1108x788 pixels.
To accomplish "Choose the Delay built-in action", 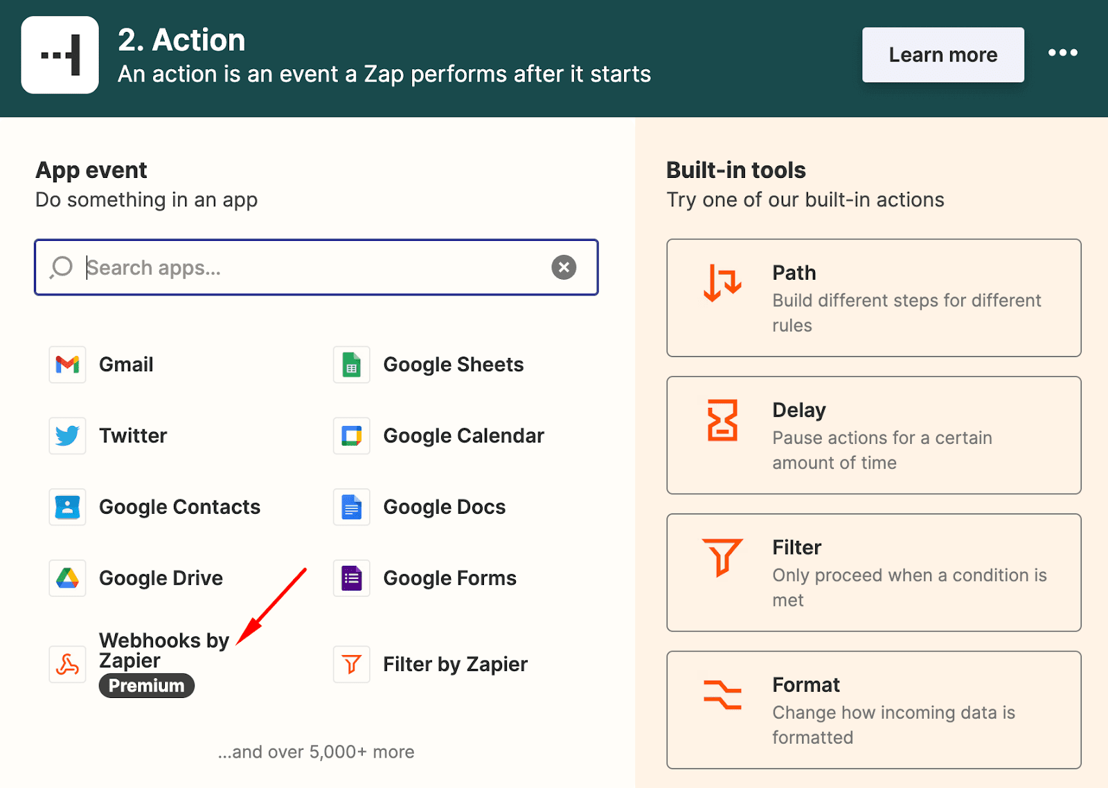I will tap(873, 435).
